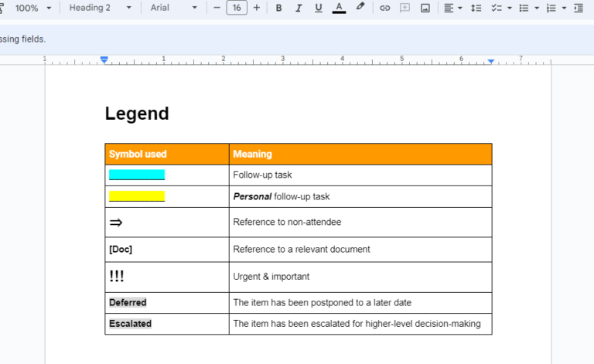Open the line and paragraph spacing tool
This screenshot has width=594, height=364.
click(x=476, y=8)
